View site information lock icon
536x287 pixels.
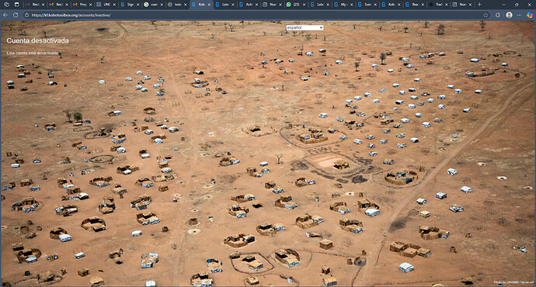click(26, 15)
